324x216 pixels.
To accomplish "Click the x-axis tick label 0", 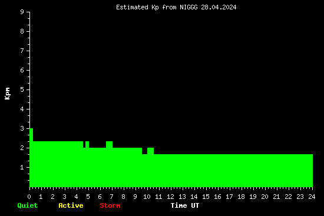I will (x=29, y=197).
